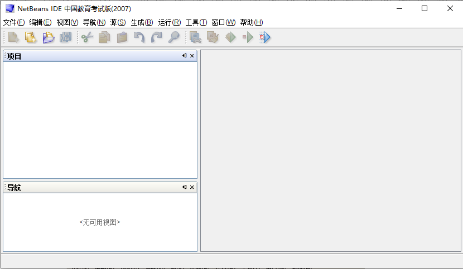Screen dimensions: 463x269
Task: Click the Save All disks icon
Action: click(66, 37)
